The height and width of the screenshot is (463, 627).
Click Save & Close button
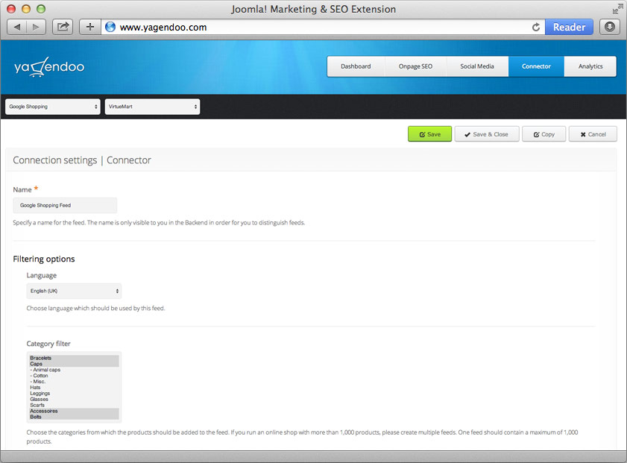point(487,134)
